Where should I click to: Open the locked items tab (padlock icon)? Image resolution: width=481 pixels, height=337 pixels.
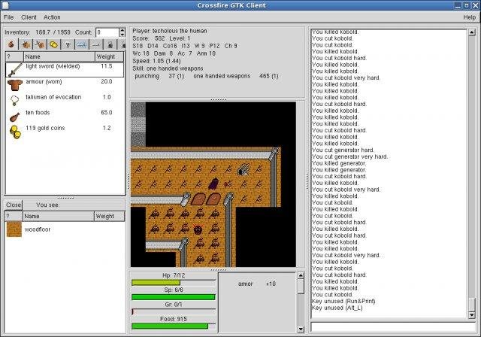click(110, 44)
